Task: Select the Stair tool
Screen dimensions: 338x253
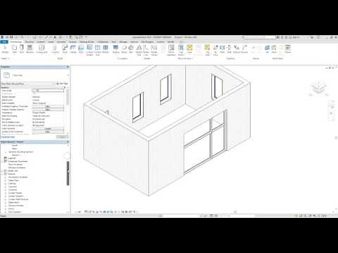Action: pyautogui.click(x=131, y=49)
